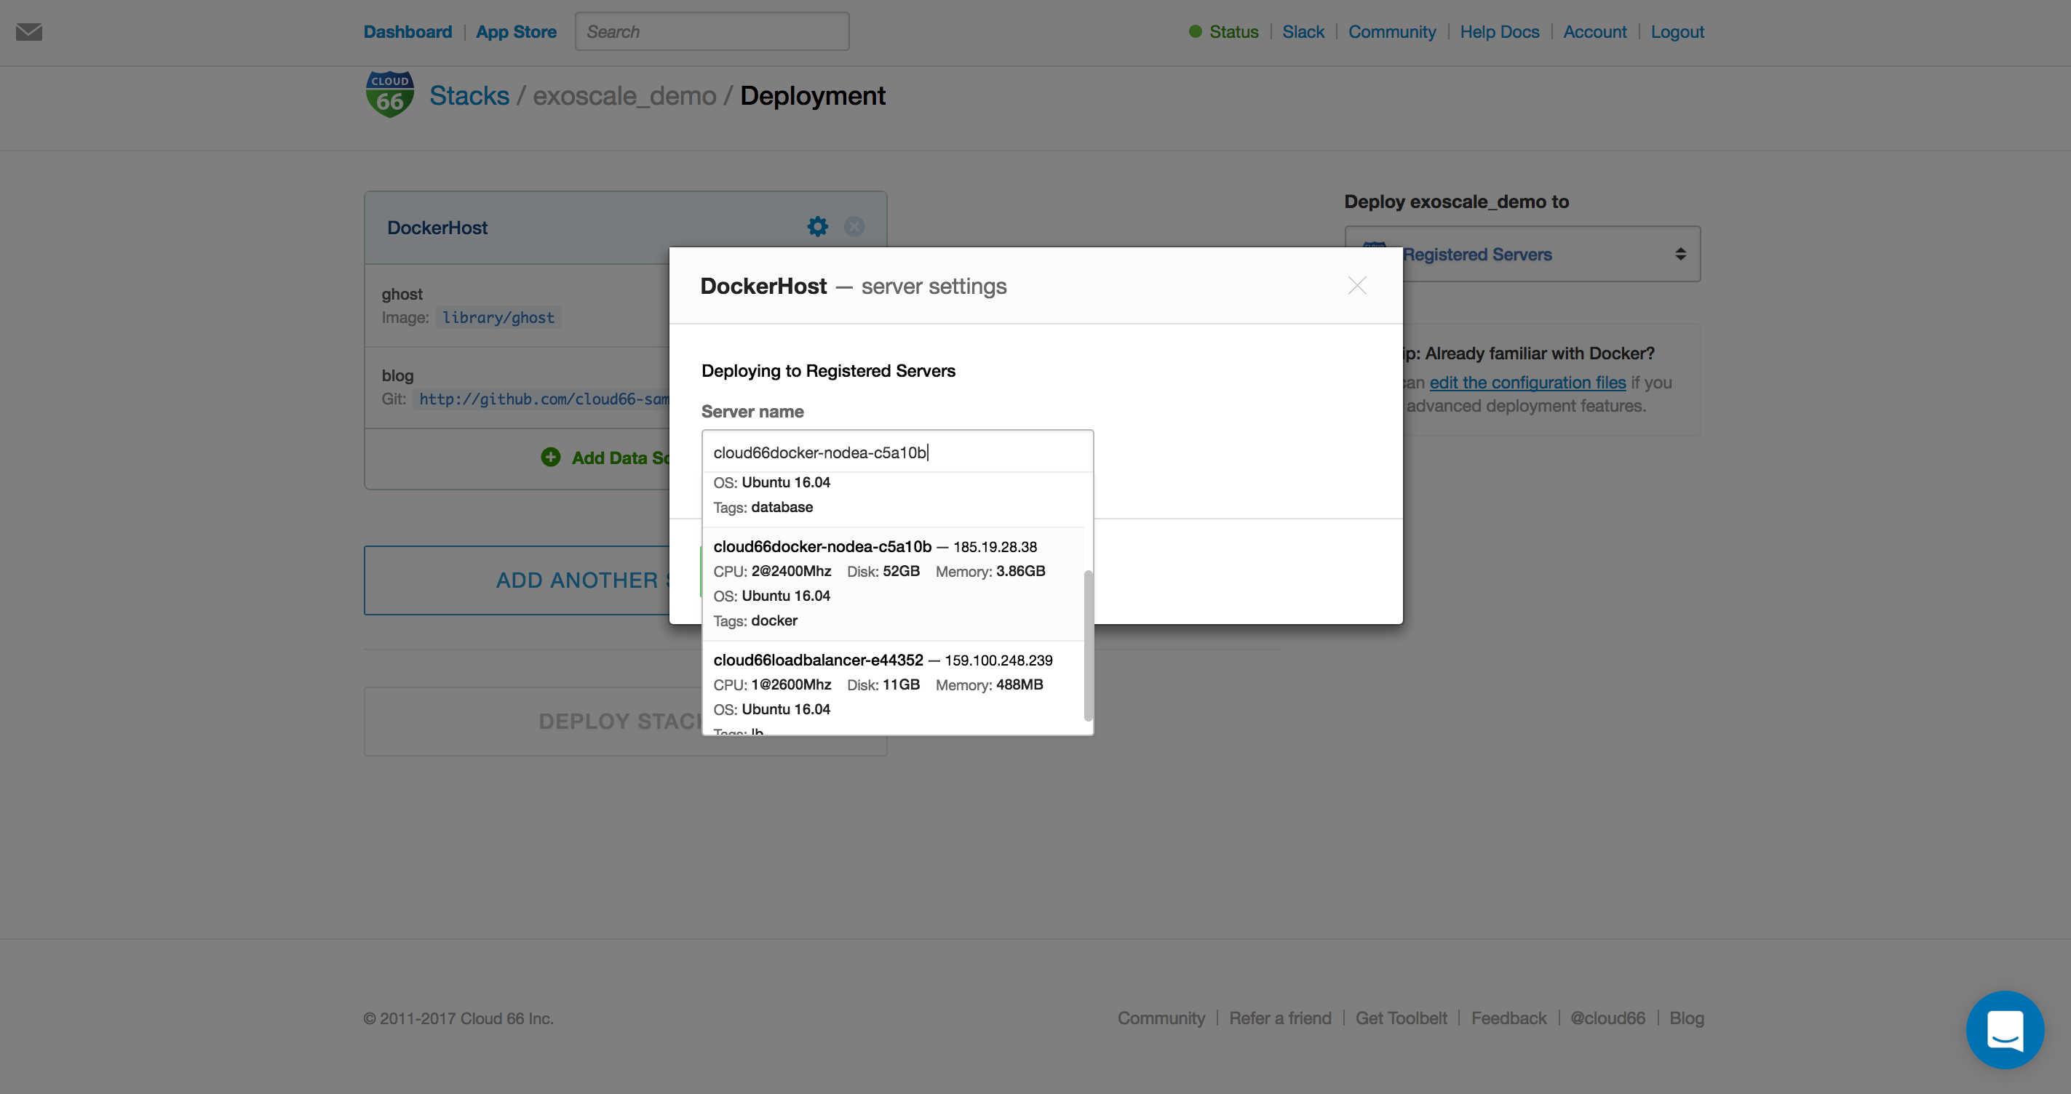The height and width of the screenshot is (1094, 2071).
Task: Click the envelope mail icon
Action: click(x=30, y=32)
